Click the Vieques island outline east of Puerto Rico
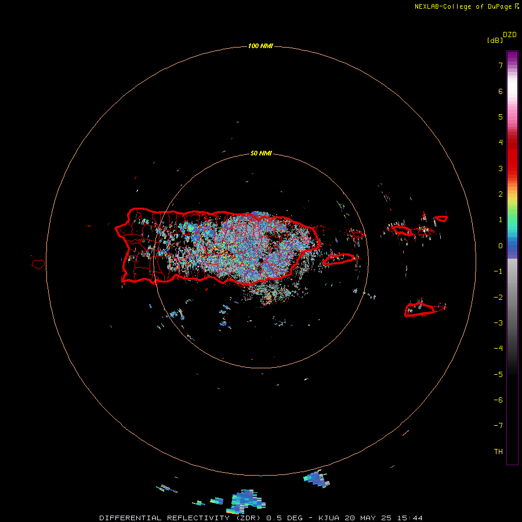522x522 pixels. (x=339, y=259)
